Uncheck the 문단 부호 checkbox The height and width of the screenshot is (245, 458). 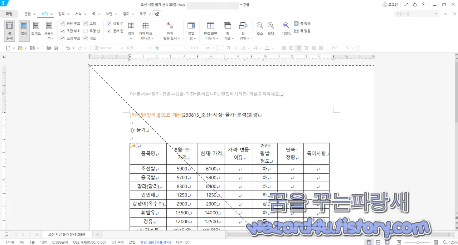pyautogui.click(x=63, y=24)
